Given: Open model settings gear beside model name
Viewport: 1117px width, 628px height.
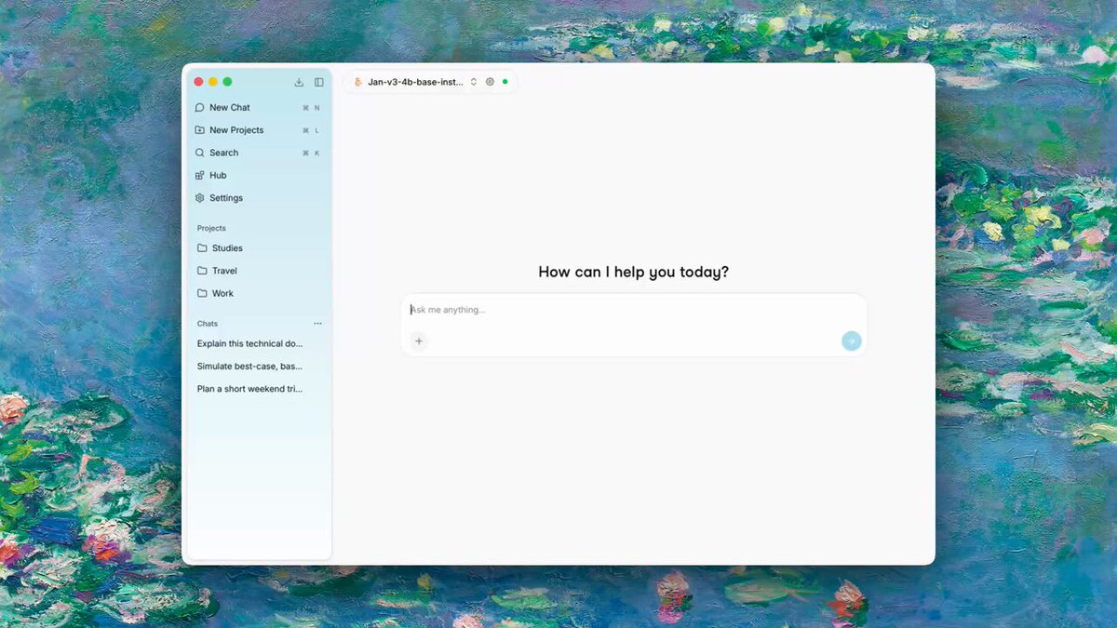Looking at the screenshot, I should click(491, 82).
